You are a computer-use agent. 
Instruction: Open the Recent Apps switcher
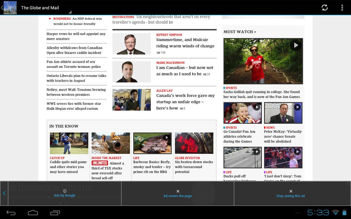[x=55, y=213]
